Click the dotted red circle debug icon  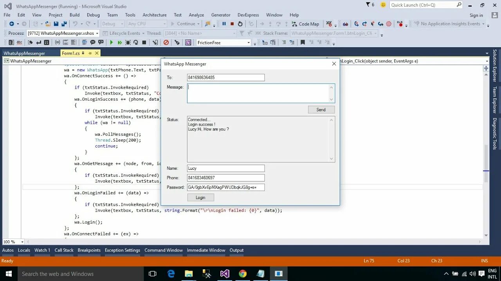[389, 24]
